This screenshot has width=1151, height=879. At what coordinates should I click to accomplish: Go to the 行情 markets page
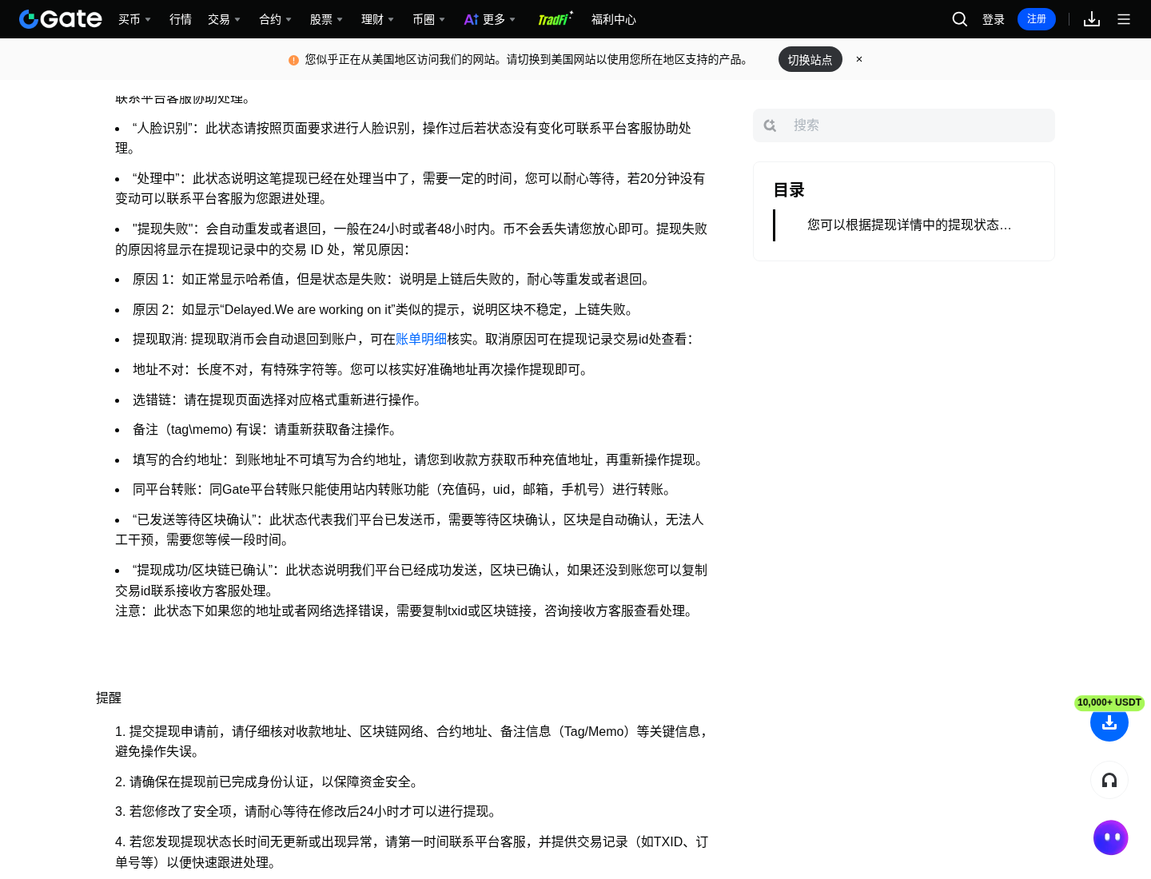pyautogui.click(x=181, y=19)
